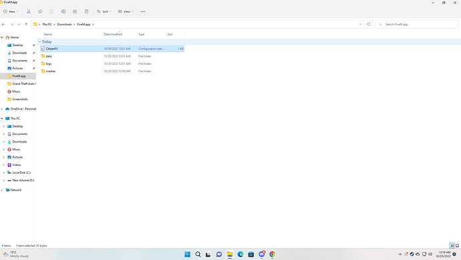The height and width of the screenshot is (260, 461).
Task: Click This PC in address breadcrumb
Action: coord(47,25)
